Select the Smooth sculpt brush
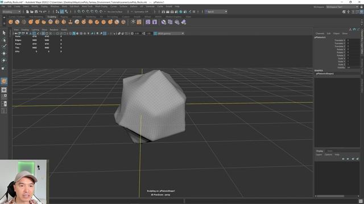The width and height of the screenshot is (364, 204). (17, 22)
